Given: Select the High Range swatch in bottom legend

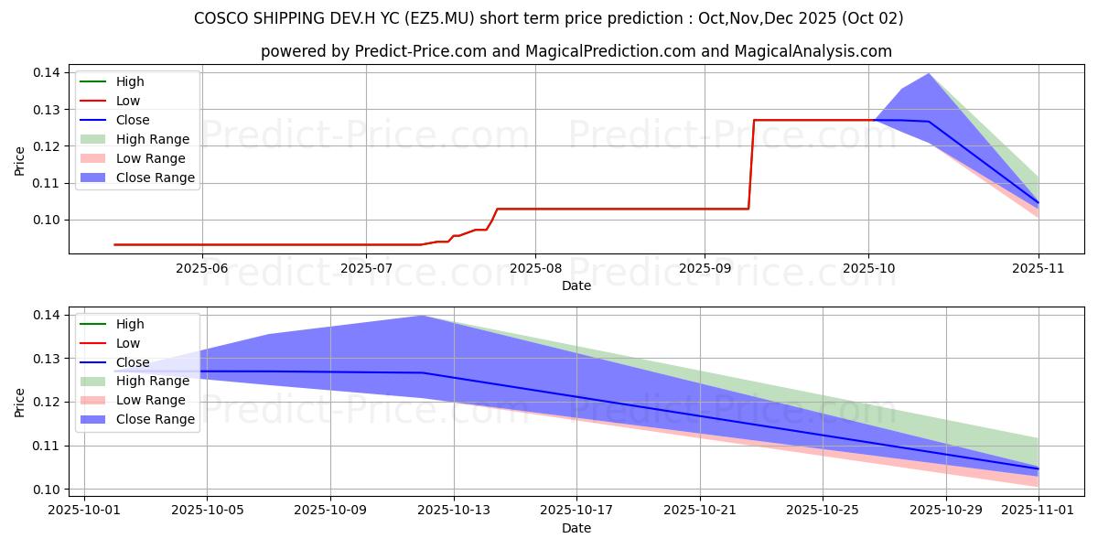Looking at the screenshot, I should 92,382.
